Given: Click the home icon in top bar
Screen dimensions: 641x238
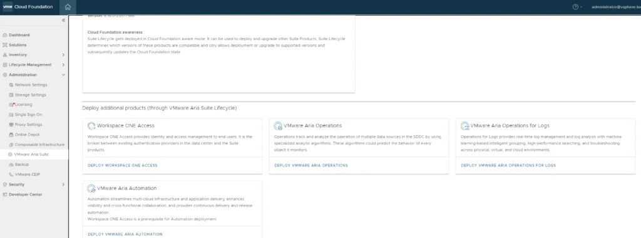Looking at the screenshot, I should [68, 7].
